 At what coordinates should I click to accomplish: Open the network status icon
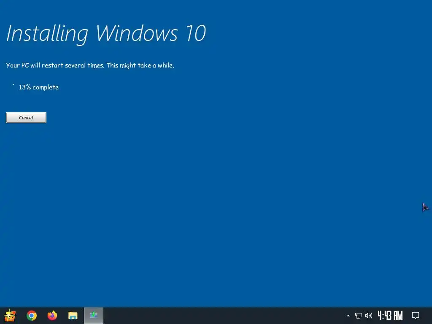tap(359, 316)
